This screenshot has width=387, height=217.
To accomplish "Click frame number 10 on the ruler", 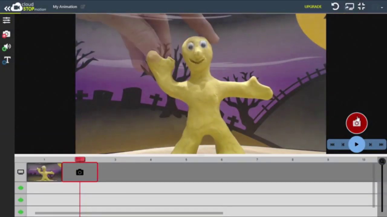I will click(x=364, y=160).
